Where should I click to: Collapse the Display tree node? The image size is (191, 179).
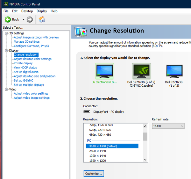[x=6, y=51]
